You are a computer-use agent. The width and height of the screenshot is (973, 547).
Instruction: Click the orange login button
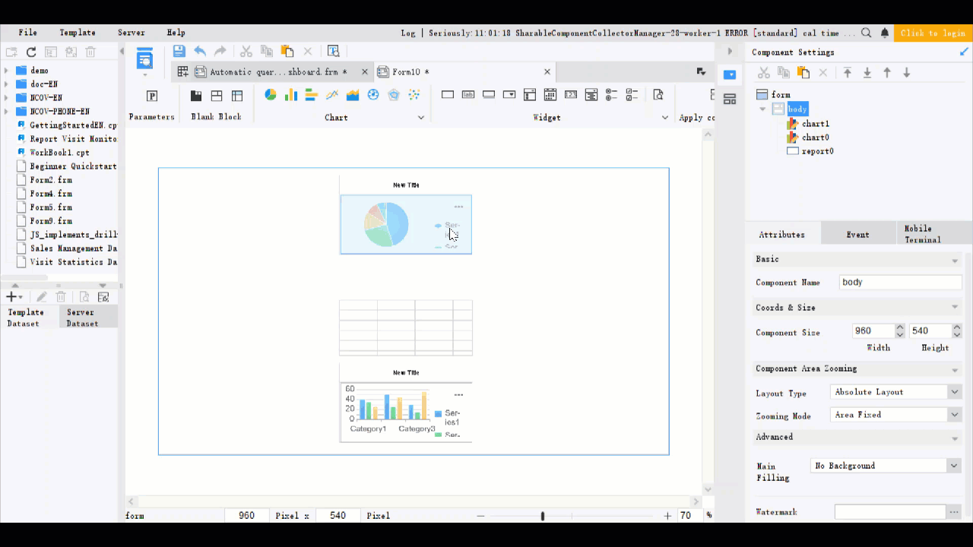click(933, 33)
